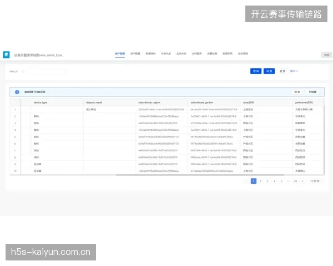Viewport: 333px width, 266px height.
Task: Switch to the 数据结构 tab
Action: (x=150, y=54)
